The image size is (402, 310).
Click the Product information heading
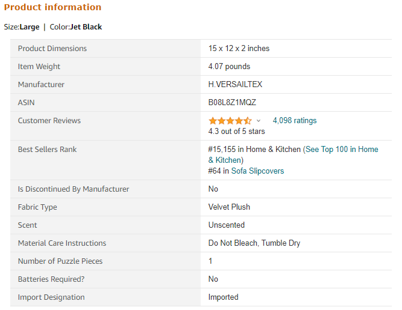[52, 7]
